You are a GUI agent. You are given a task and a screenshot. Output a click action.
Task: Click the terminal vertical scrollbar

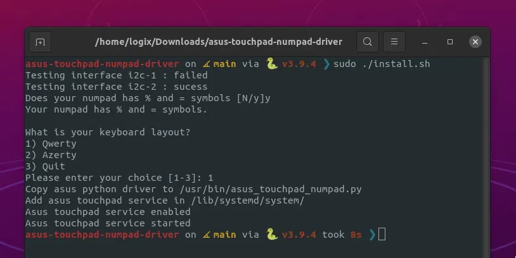tap(485, 157)
